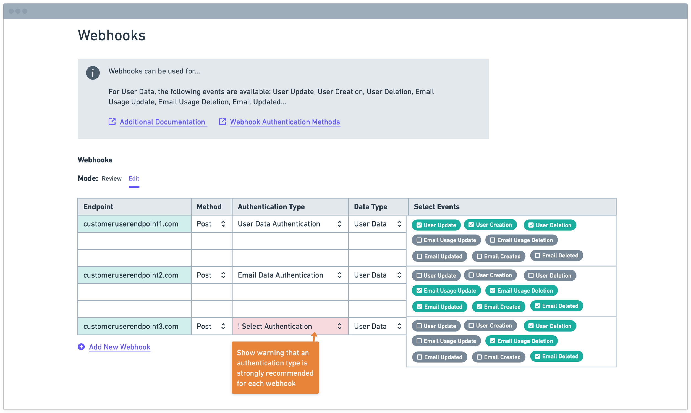Click the Method stepper arrows for customeruserendpoint1.com
Screen dimensions: 691x413
[223, 224]
